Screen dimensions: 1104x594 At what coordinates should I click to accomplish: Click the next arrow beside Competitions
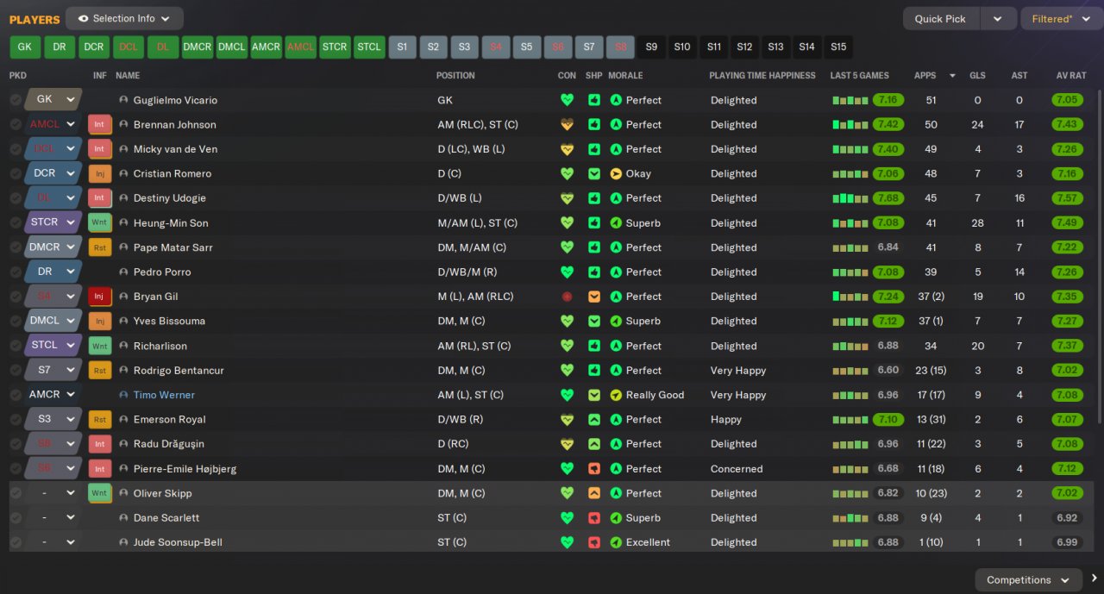(x=1094, y=579)
